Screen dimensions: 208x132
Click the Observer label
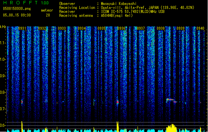(x=67, y=4)
